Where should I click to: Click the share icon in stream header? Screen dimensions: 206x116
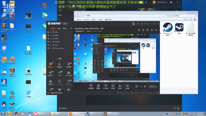click(156, 30)
